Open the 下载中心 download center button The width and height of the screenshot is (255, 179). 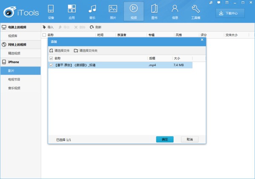coord(230,13)
